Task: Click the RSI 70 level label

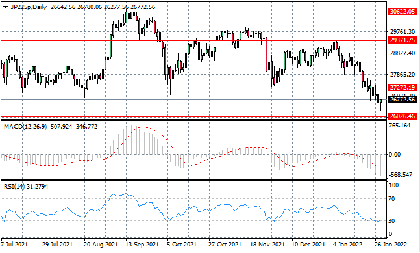Action: tap(391, 199)
